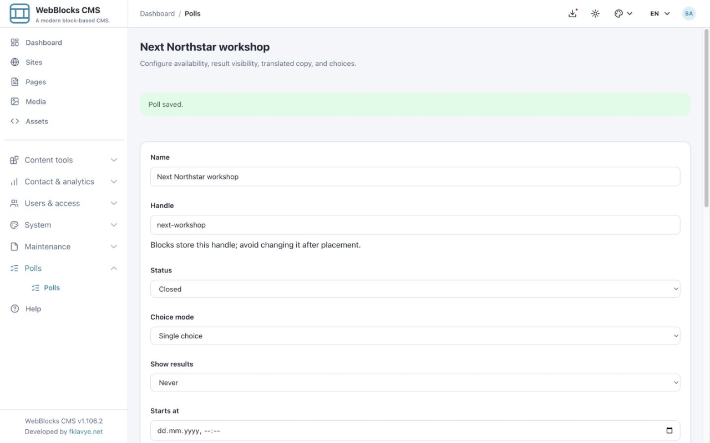Click the Pages document icon
This screenshot has height=443, width=710.
coord(15,82)
